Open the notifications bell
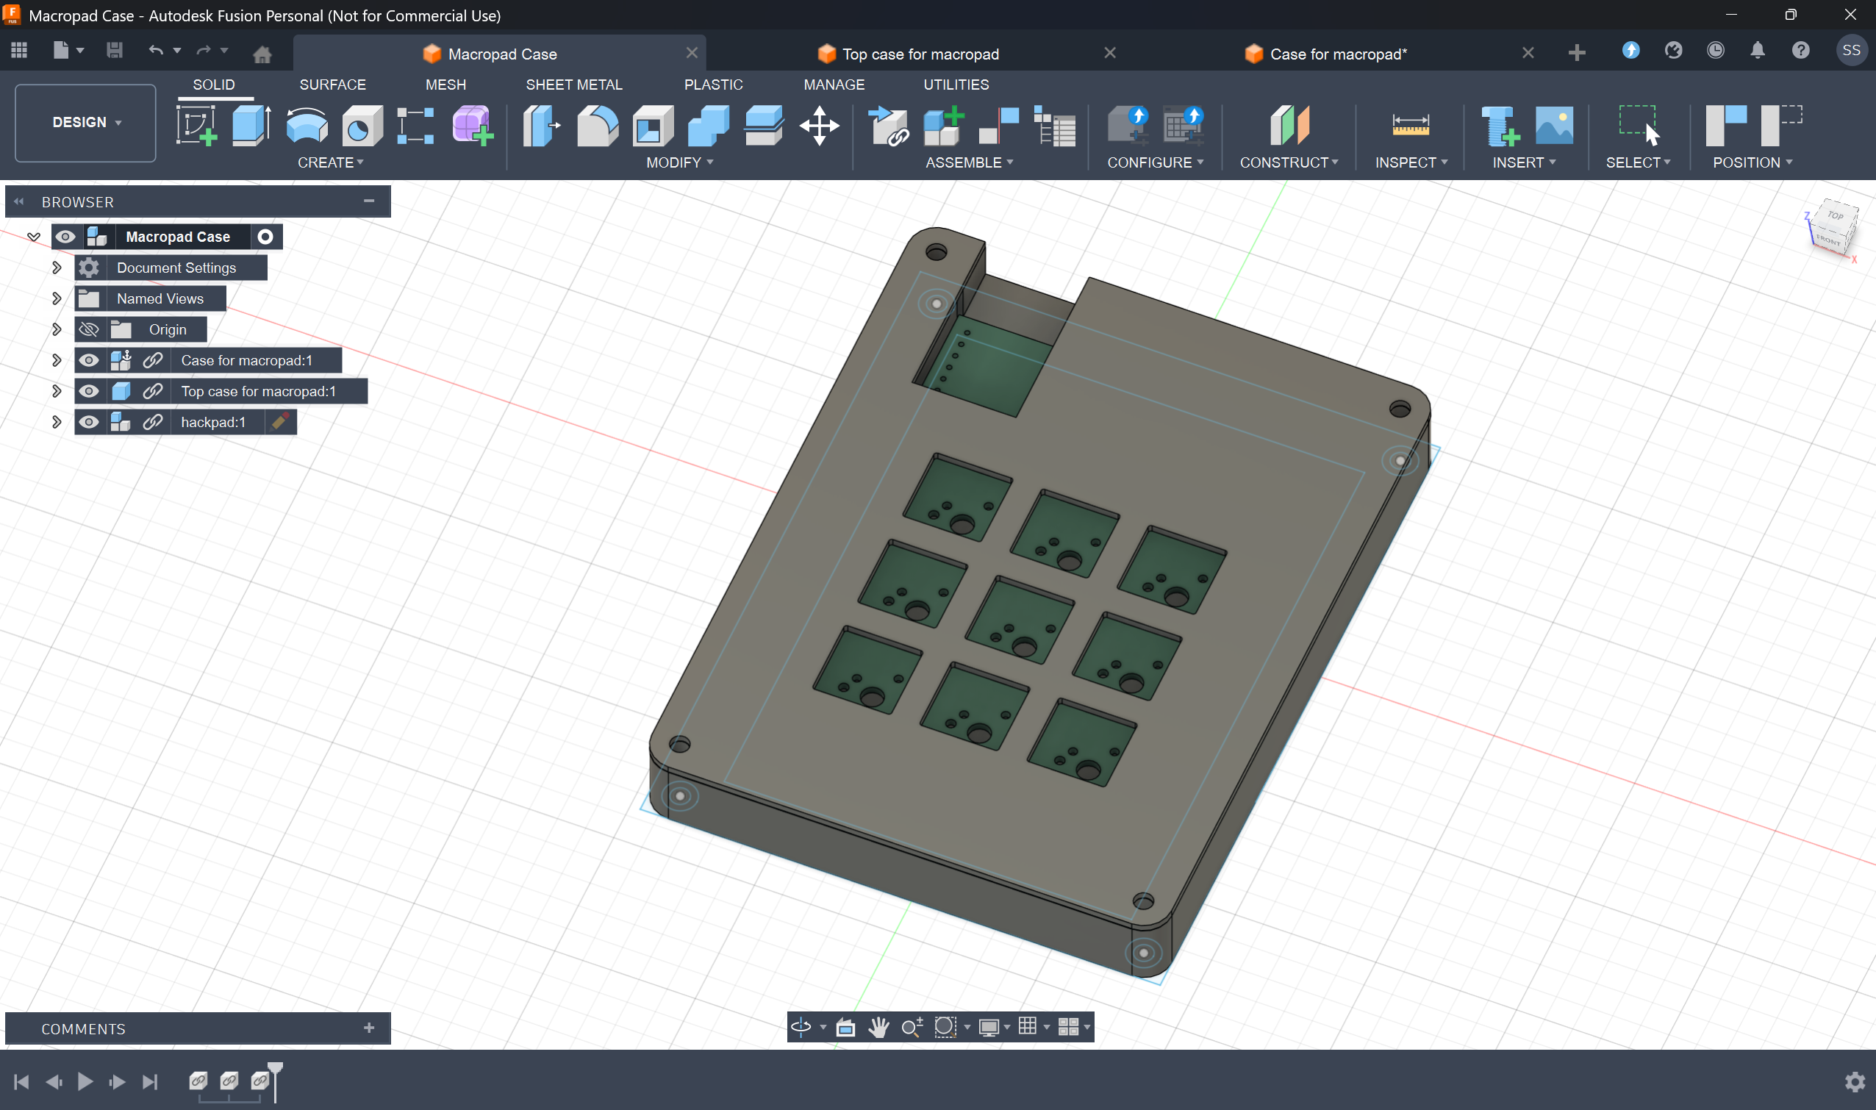Screen dimensions: 1876x1110 point(1758,50)
